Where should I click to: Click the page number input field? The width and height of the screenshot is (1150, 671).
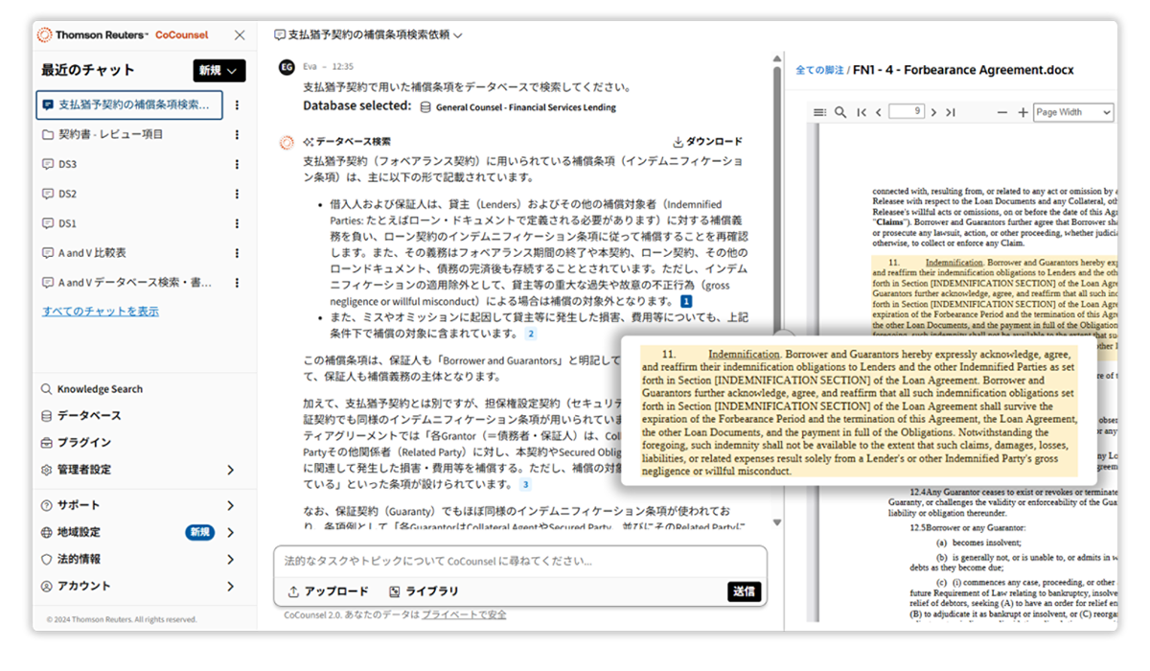click(x=906, y=111)
